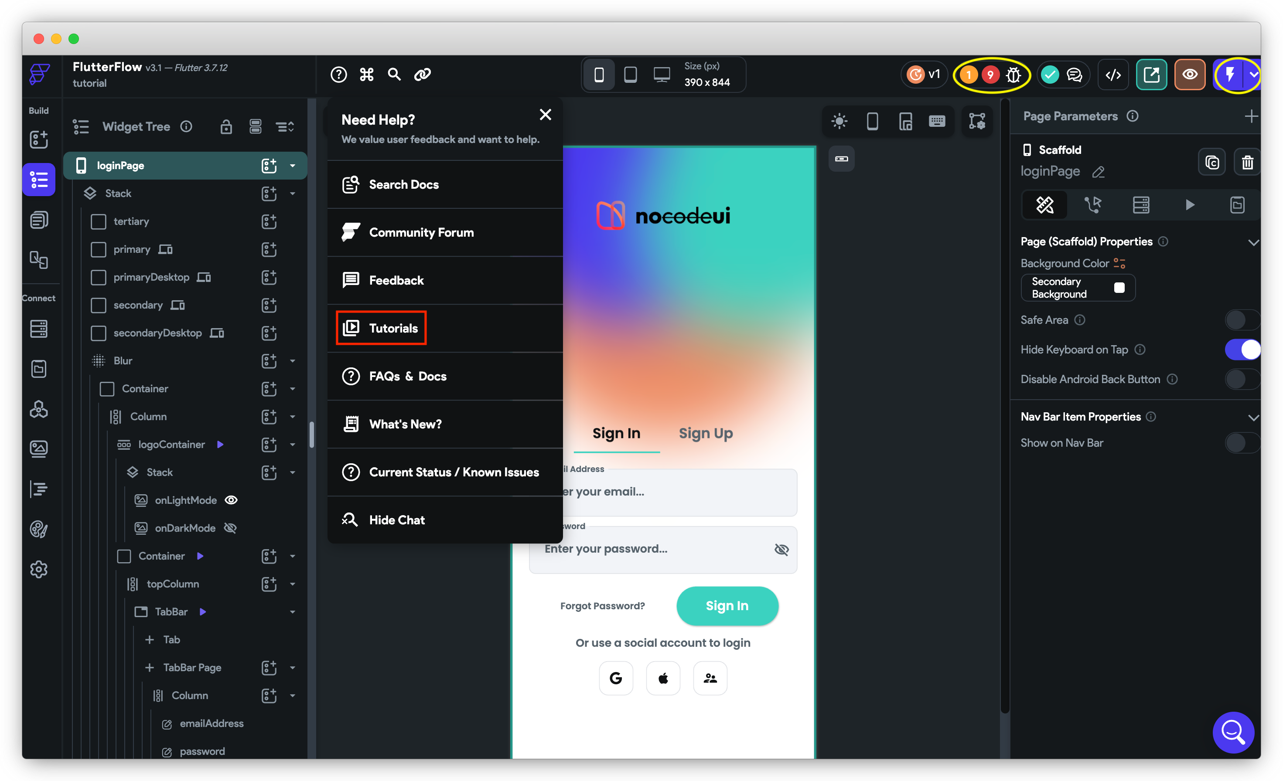Click the lightning test mode button
Screen dimensions: 1283x781
click(1229, 75)
